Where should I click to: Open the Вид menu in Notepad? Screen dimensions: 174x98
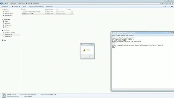pyautogui.click(x=127, y=35)
